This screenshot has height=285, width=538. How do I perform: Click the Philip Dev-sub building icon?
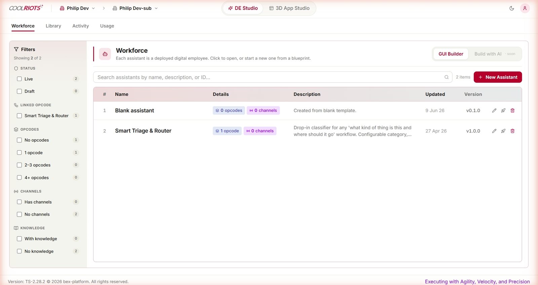[x=115, y=8]
